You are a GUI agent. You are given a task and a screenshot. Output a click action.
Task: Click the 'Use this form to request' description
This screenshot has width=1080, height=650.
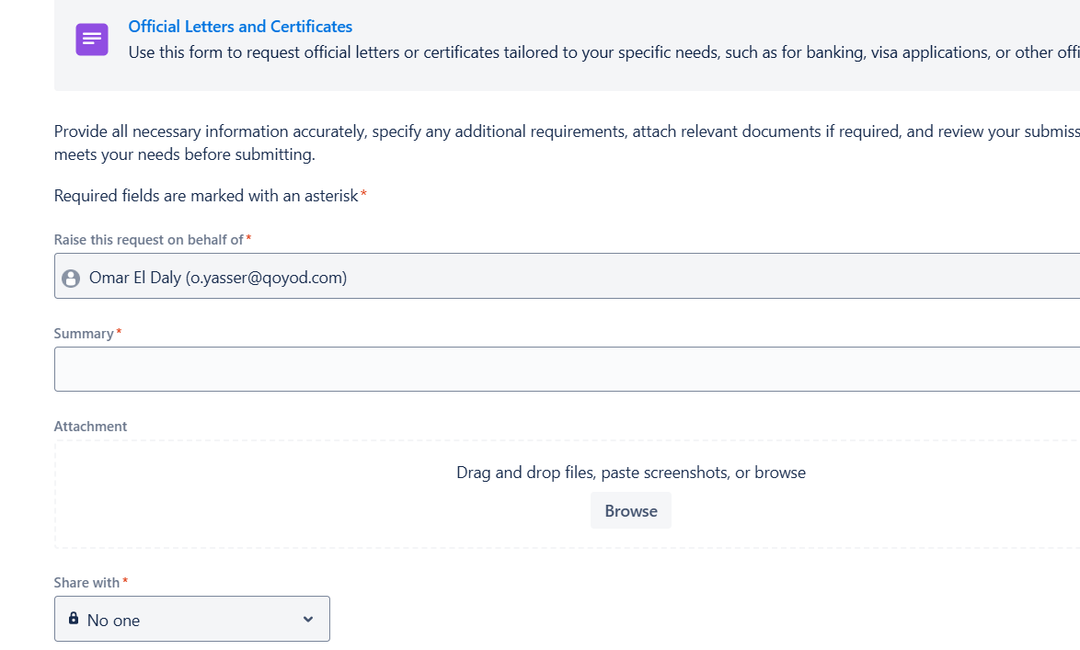[x=604, y=52]
